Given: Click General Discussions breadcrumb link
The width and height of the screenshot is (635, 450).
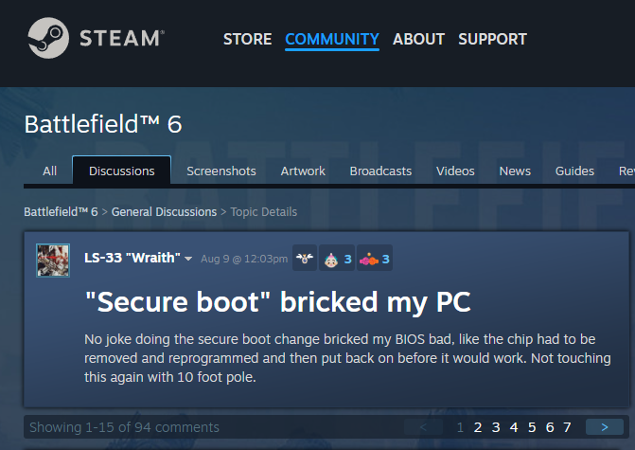Looking at the screenshot, I should coord(164,212).
